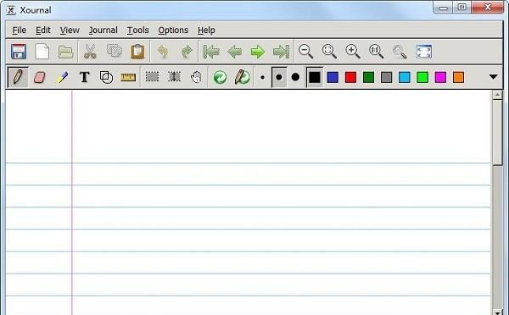This screenshot has height=315, width=509.
Task: Click the scrollbar up arrow
Action: pos(497,95)
